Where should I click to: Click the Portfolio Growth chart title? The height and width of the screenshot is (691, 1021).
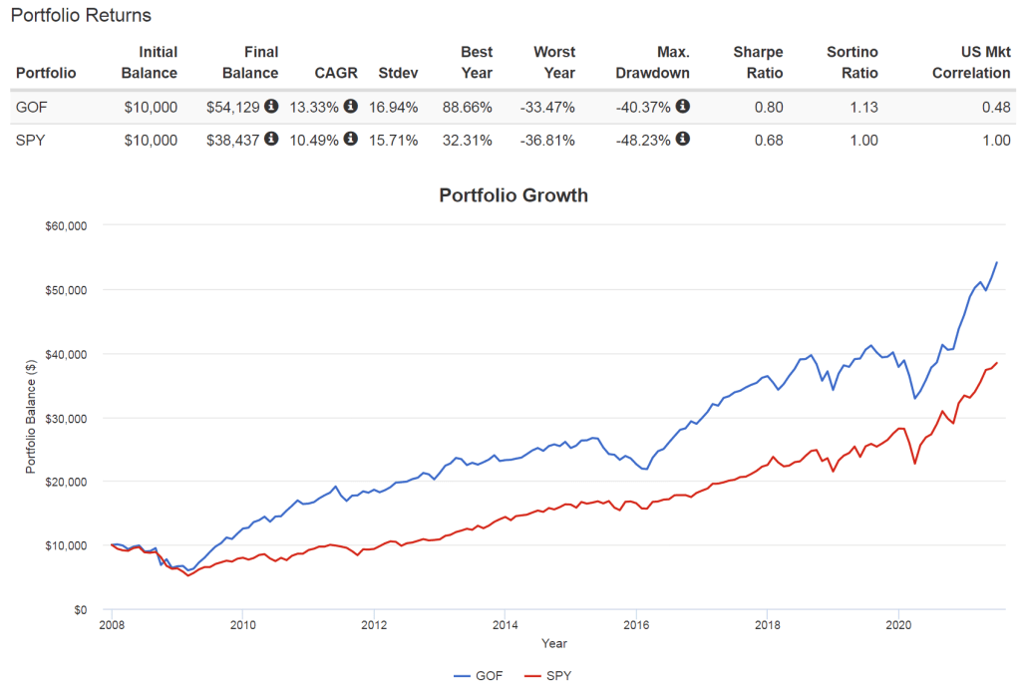pyautogui.click(x=513, y=195)
